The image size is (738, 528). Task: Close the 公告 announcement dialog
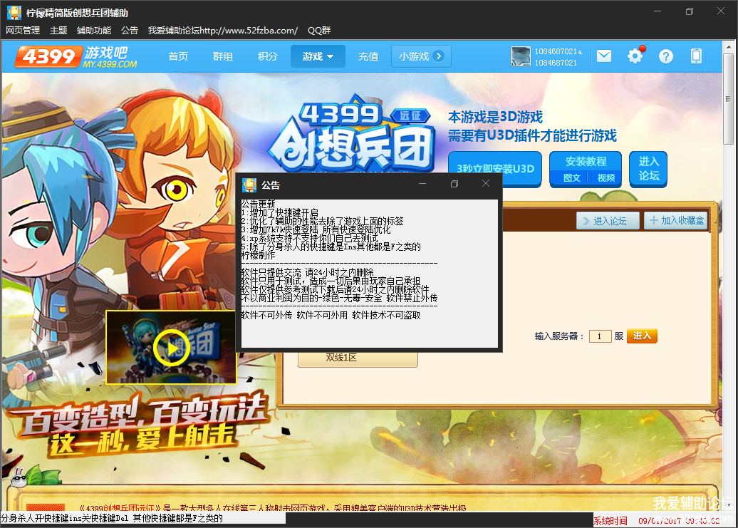click(485, 184)
